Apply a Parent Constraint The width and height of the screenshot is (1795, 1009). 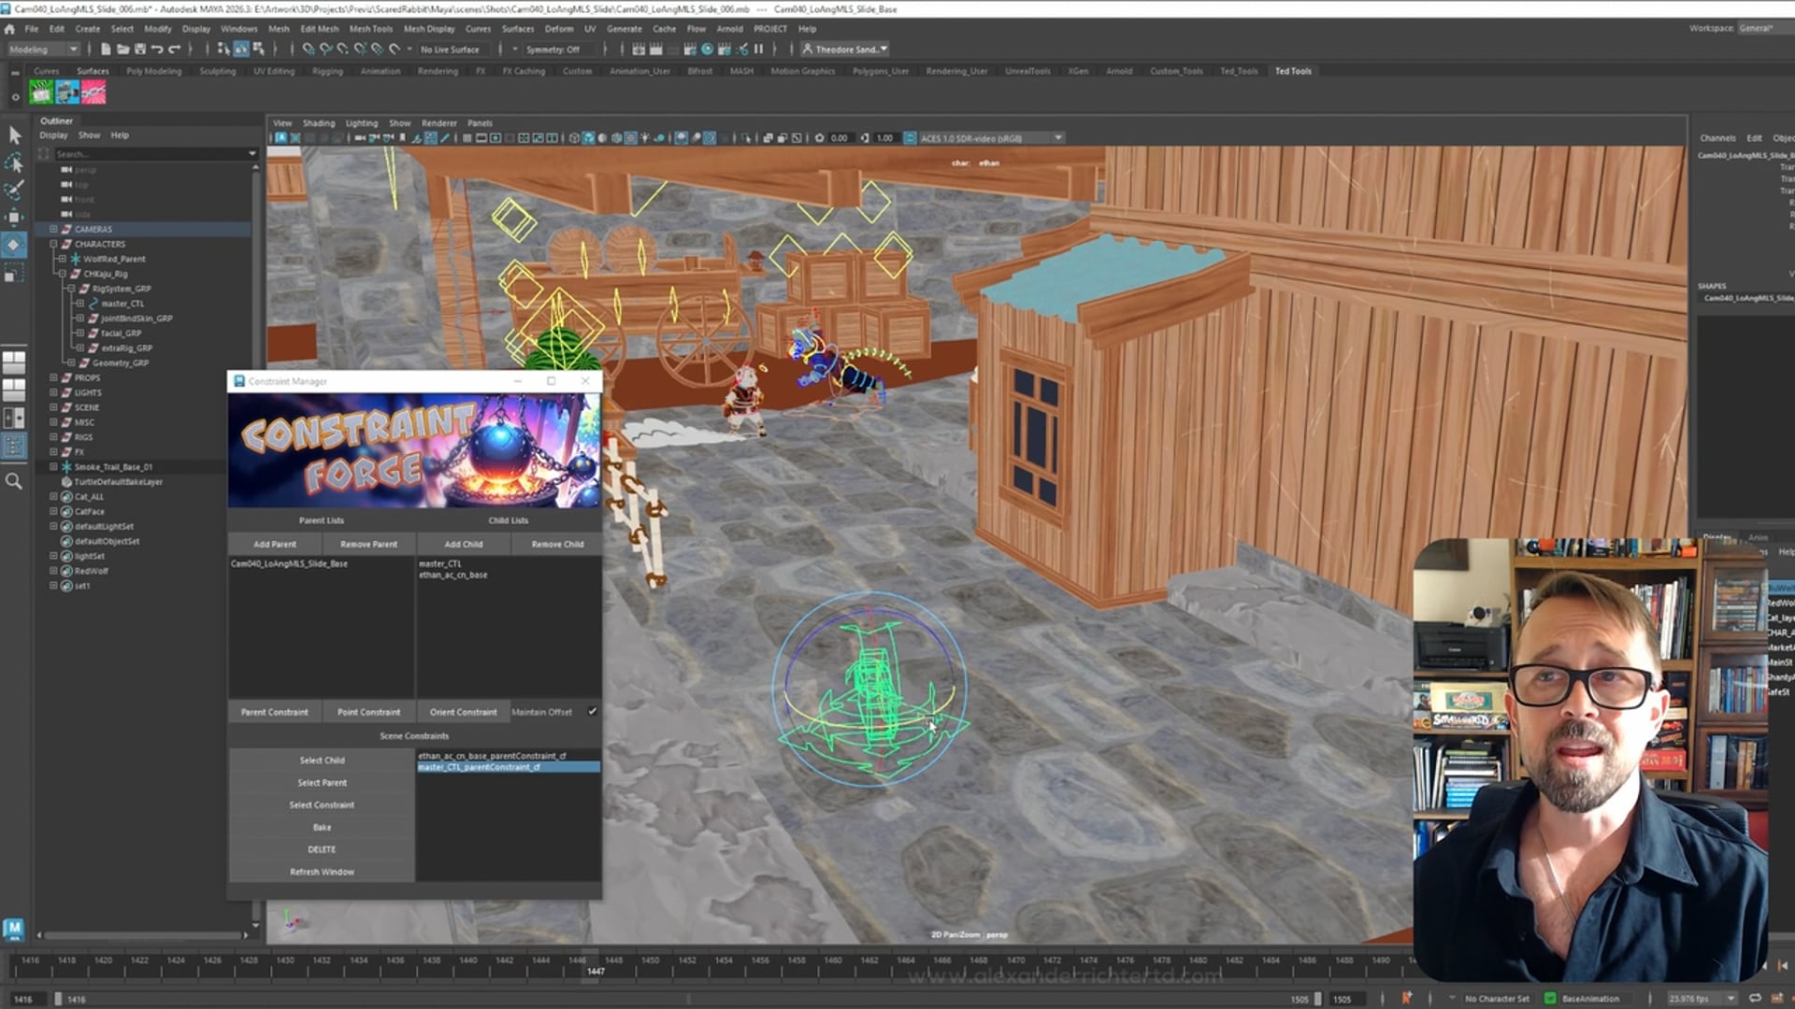pyautogui.click(x=275, y=713)
